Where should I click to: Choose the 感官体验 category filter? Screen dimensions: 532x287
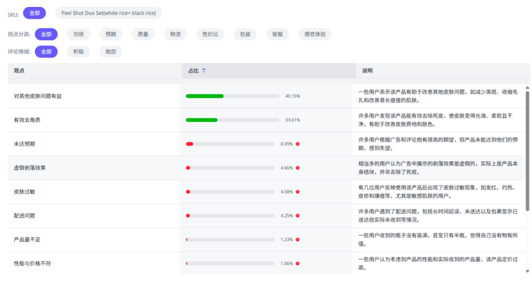(314, 34)
